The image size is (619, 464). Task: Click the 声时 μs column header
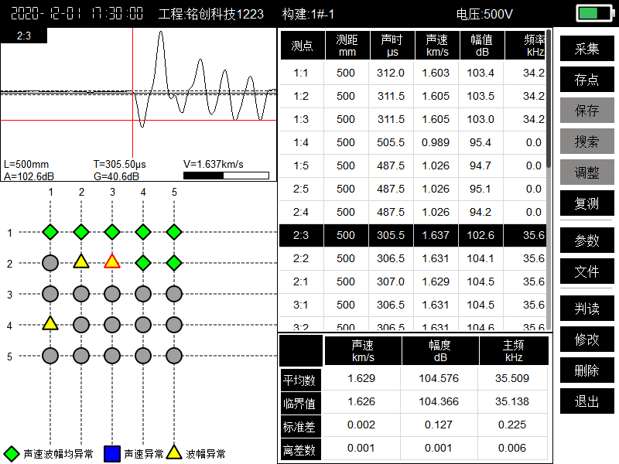click(392, 46)
